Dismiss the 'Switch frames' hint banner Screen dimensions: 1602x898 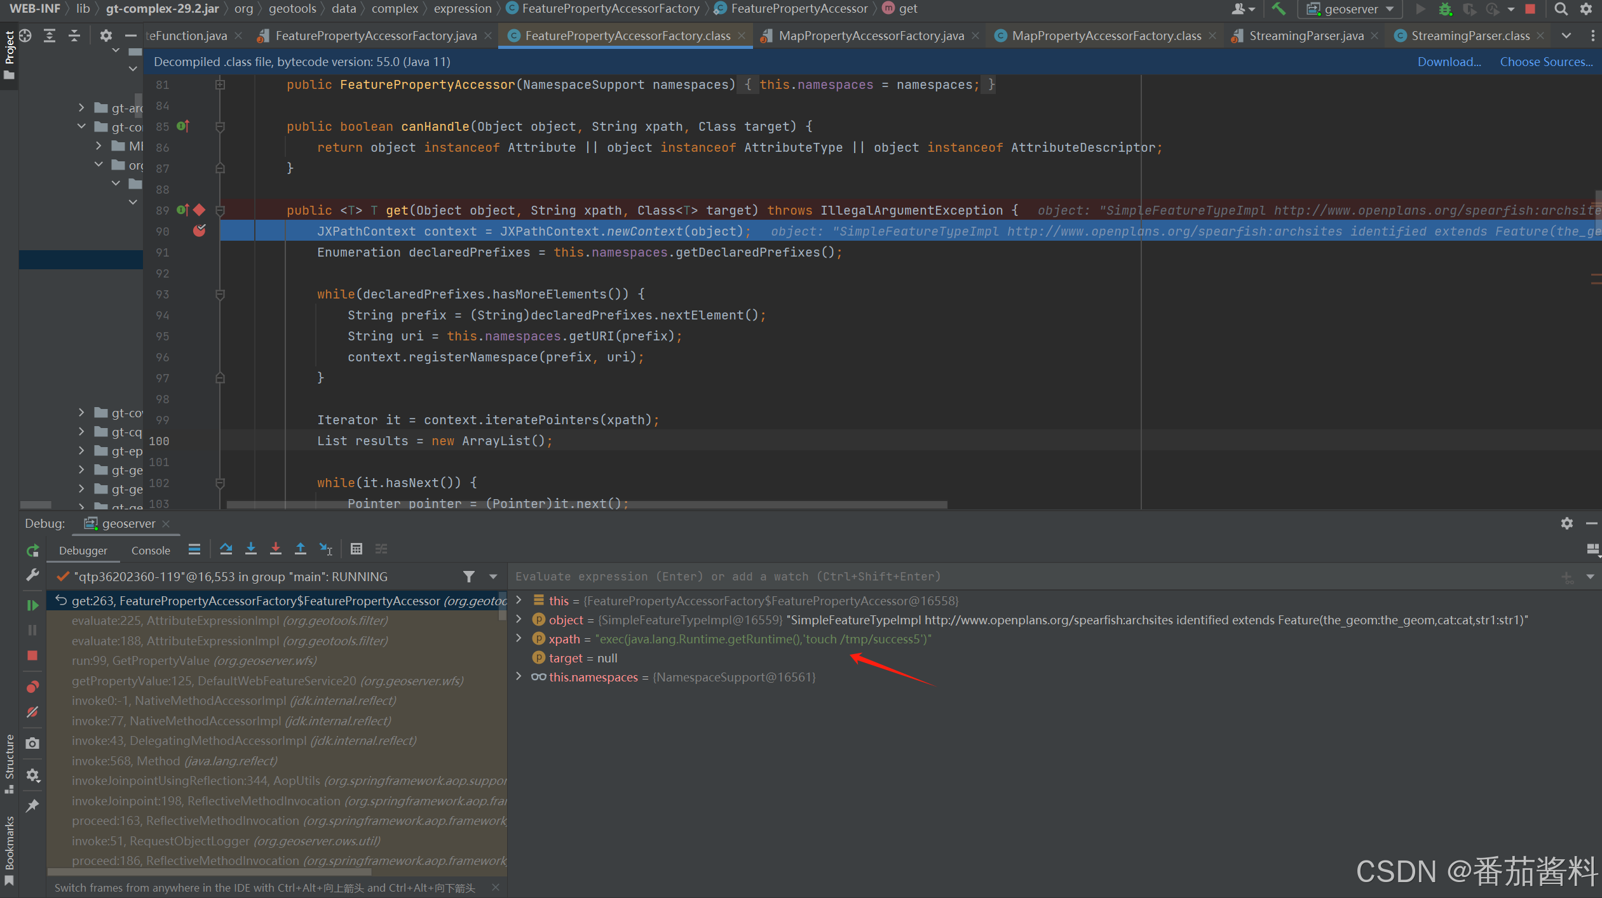[495, 888]
